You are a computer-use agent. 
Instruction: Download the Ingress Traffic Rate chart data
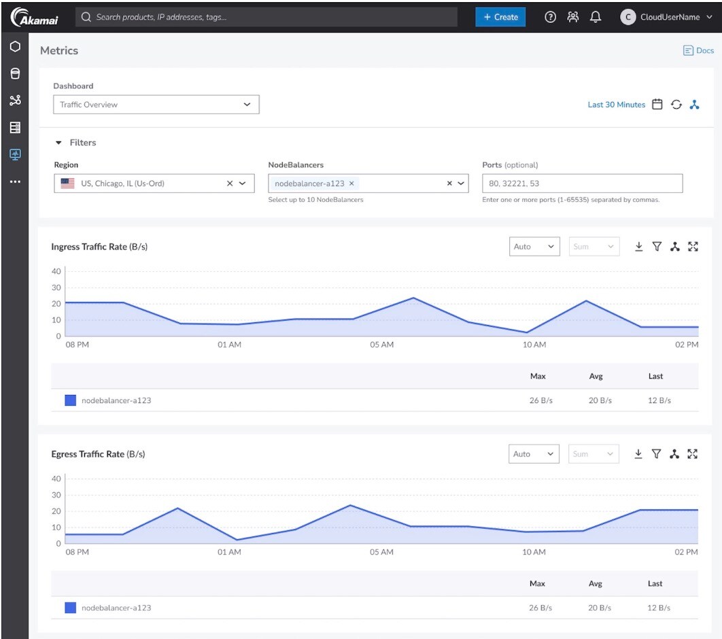click(638, 247)
